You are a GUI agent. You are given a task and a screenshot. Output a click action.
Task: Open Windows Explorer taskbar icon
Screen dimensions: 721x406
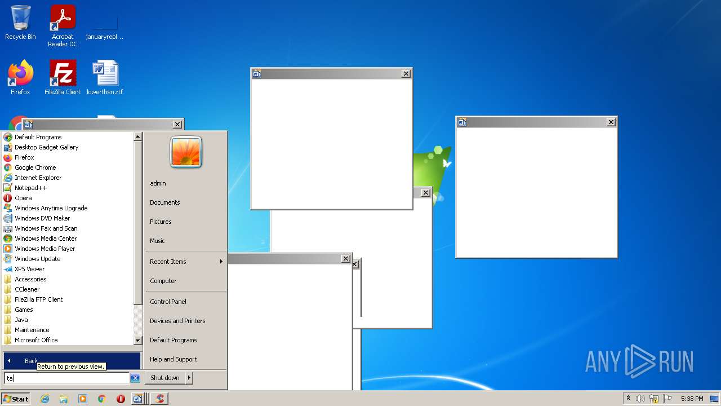tap(64, 399)
